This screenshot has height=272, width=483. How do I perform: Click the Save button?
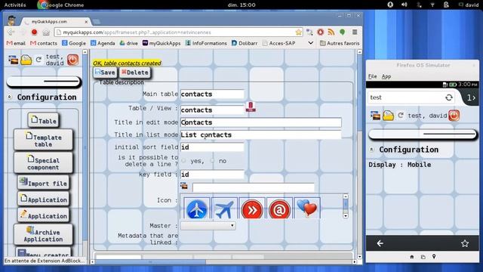point(105,73)
